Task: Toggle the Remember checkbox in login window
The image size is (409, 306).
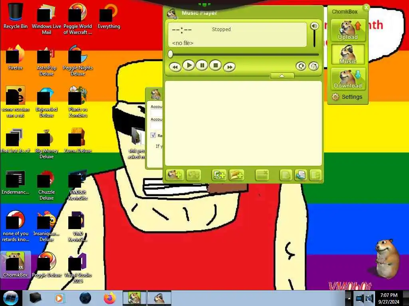Action: 153,135
